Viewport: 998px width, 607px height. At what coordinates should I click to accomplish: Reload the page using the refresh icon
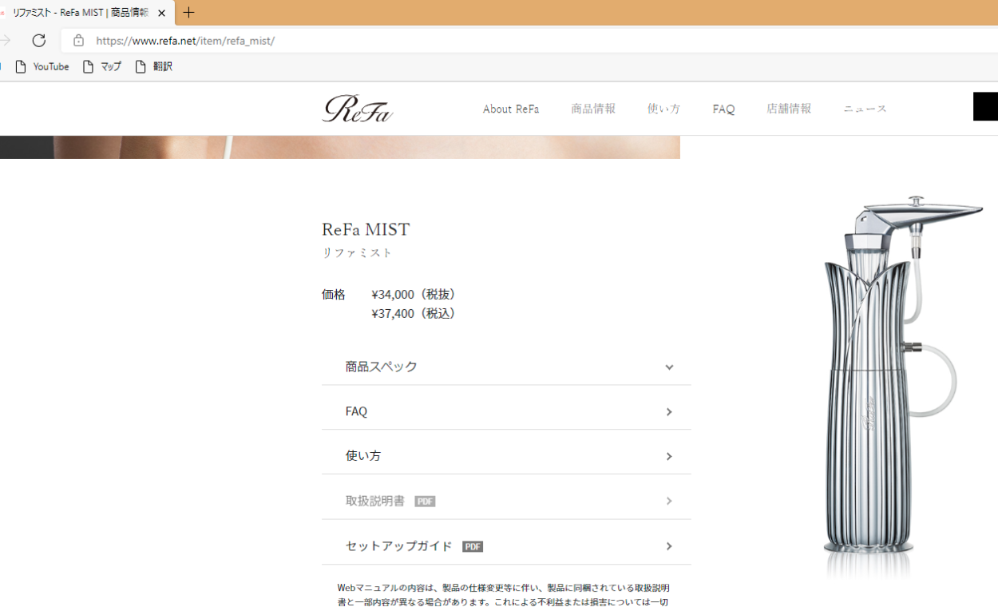click(38, 41)
